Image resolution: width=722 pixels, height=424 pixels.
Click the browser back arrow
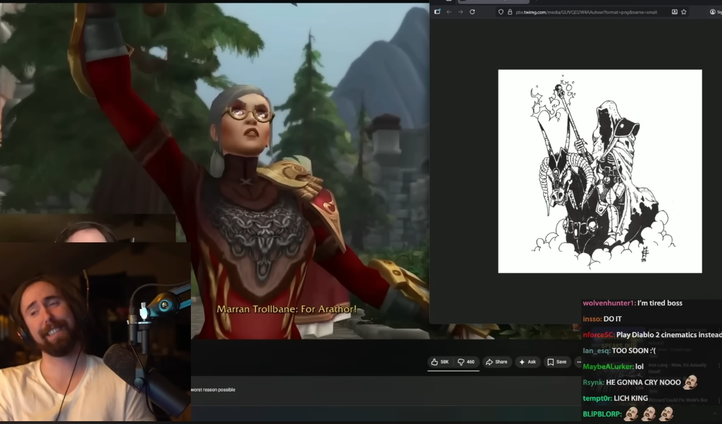tap(449, 12)
